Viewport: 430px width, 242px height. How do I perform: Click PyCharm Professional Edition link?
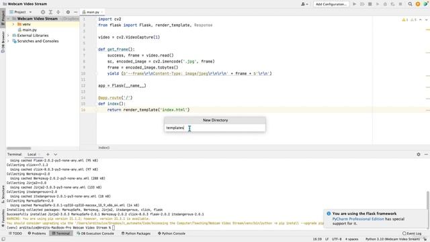[358, 219]
